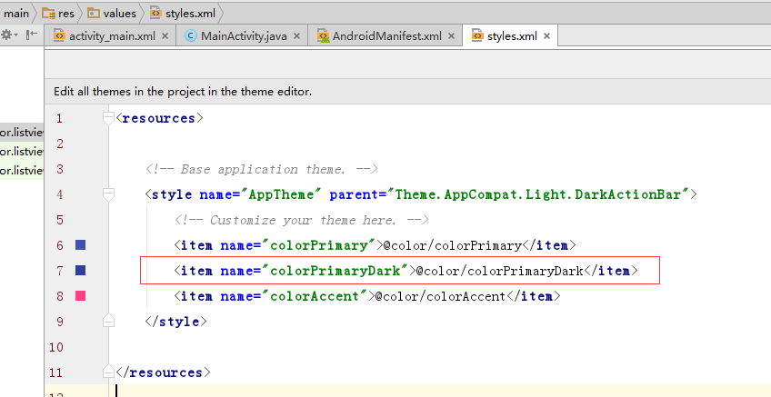Viewport: 771px width, 397px height.
Task: Click the activity_main.xml tab file icon
Action: point(59,35)
